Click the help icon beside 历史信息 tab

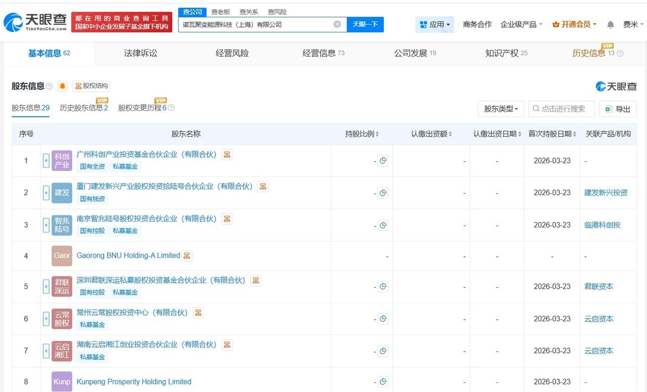pyautogui.click(x=620, y=53)
